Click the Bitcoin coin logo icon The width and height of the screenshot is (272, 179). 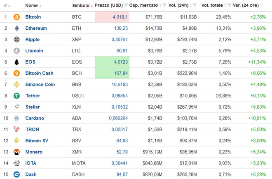point(17,17)
